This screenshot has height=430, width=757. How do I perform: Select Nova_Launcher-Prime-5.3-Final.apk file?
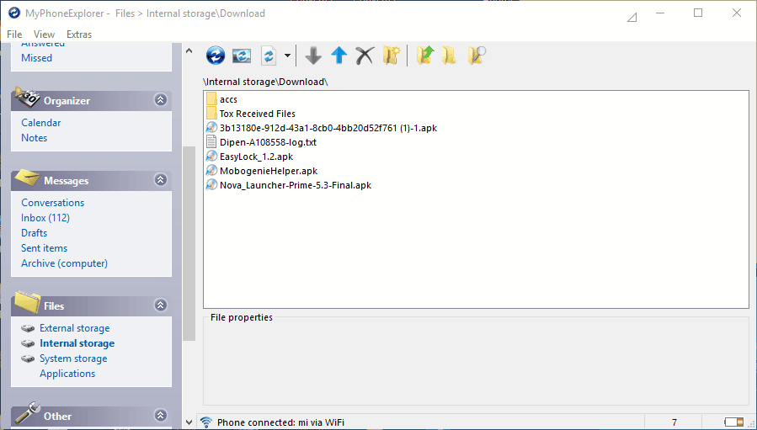click(296, 185)
